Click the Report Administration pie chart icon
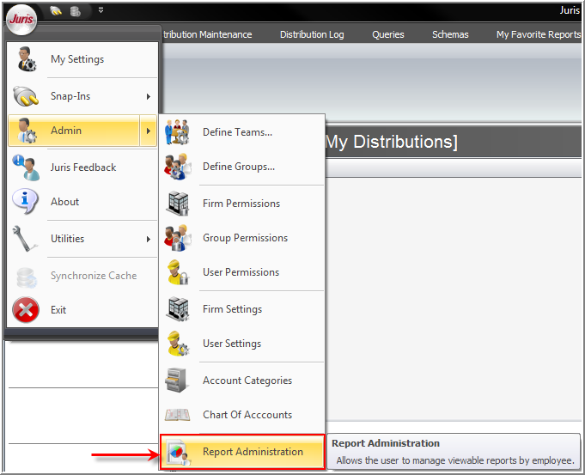585x475 pixels. [x=178, y=452]
